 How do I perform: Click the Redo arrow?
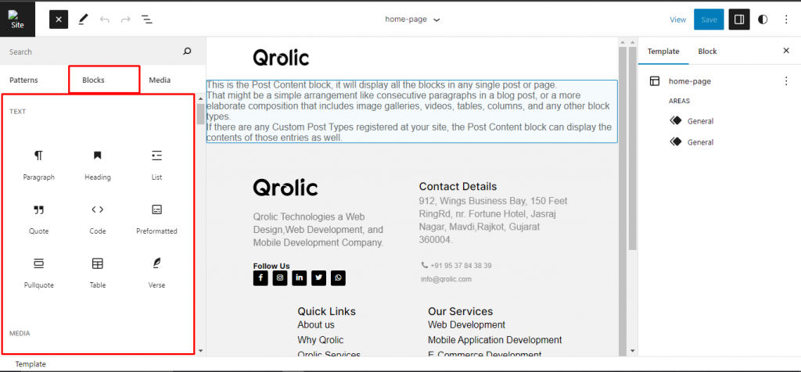point(126,20)
